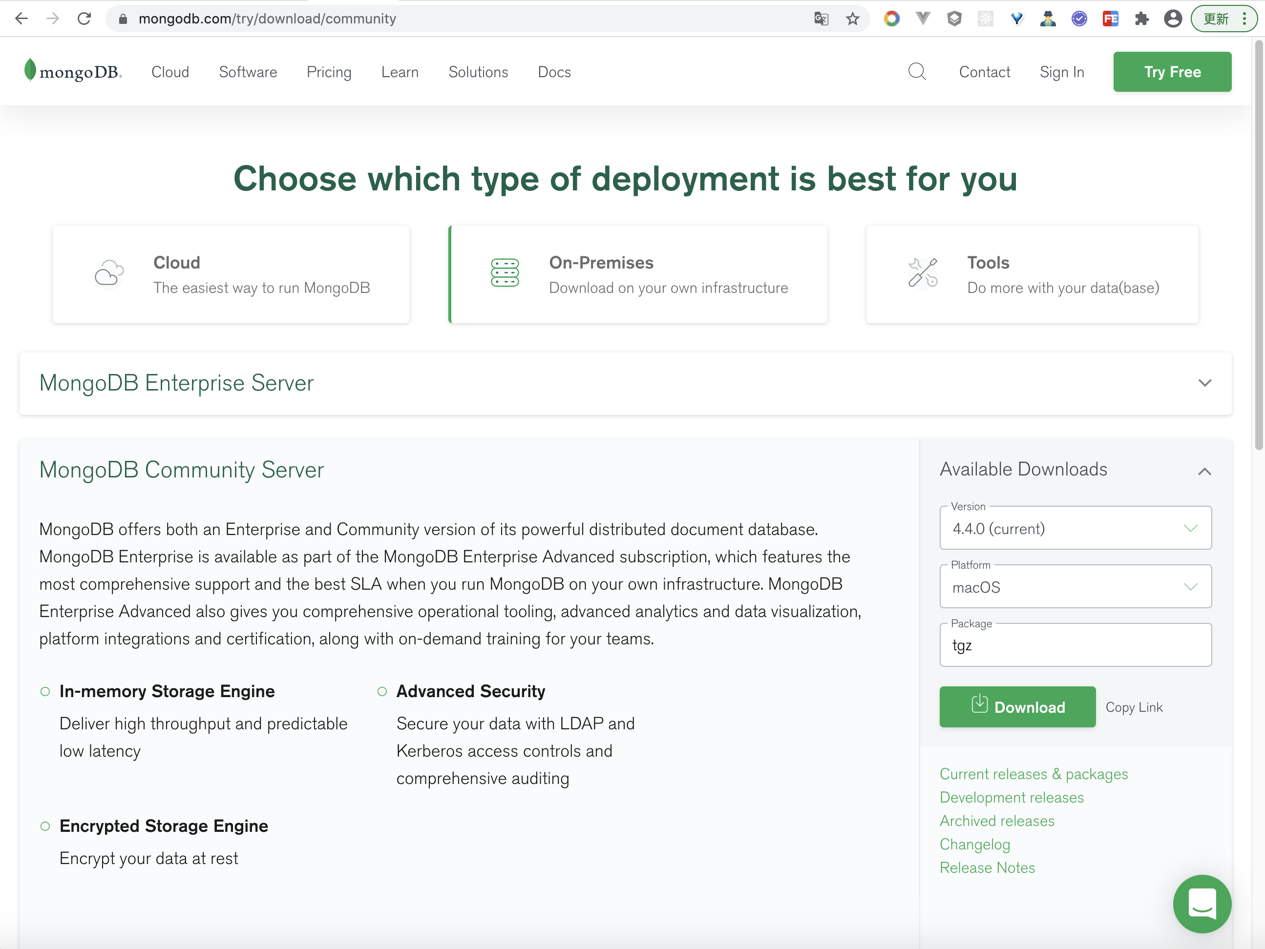The image size is (1265, 949).
Task: Click the search magnifier icon
Action: [x=917, y=72]
